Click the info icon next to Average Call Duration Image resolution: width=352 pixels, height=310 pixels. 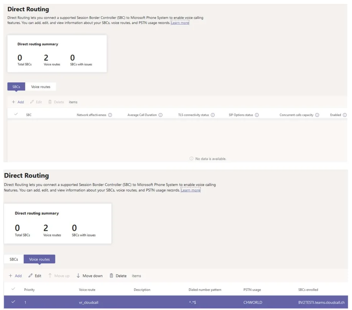click(x=160, y=115)
